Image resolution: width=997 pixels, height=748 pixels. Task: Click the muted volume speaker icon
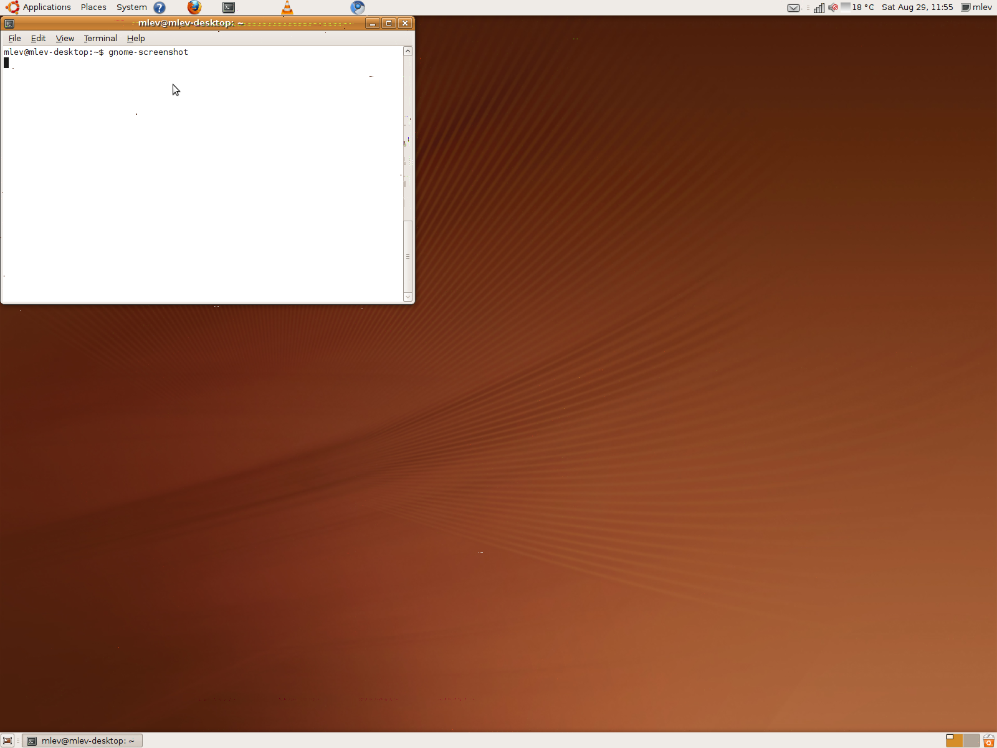coord(833,7)
